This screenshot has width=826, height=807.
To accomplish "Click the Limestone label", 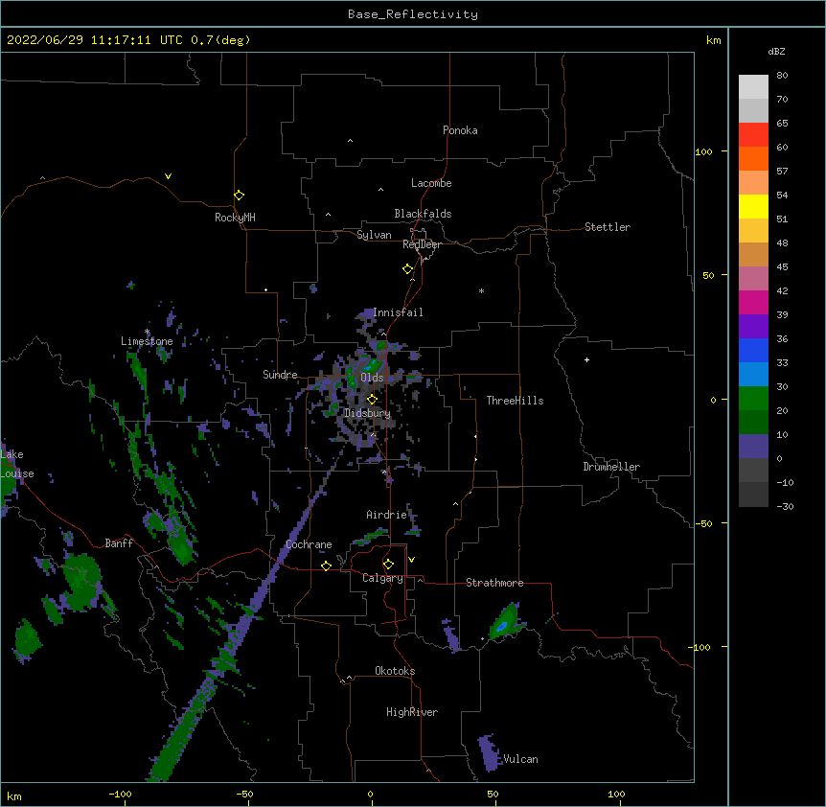I will tap(147, 341).
